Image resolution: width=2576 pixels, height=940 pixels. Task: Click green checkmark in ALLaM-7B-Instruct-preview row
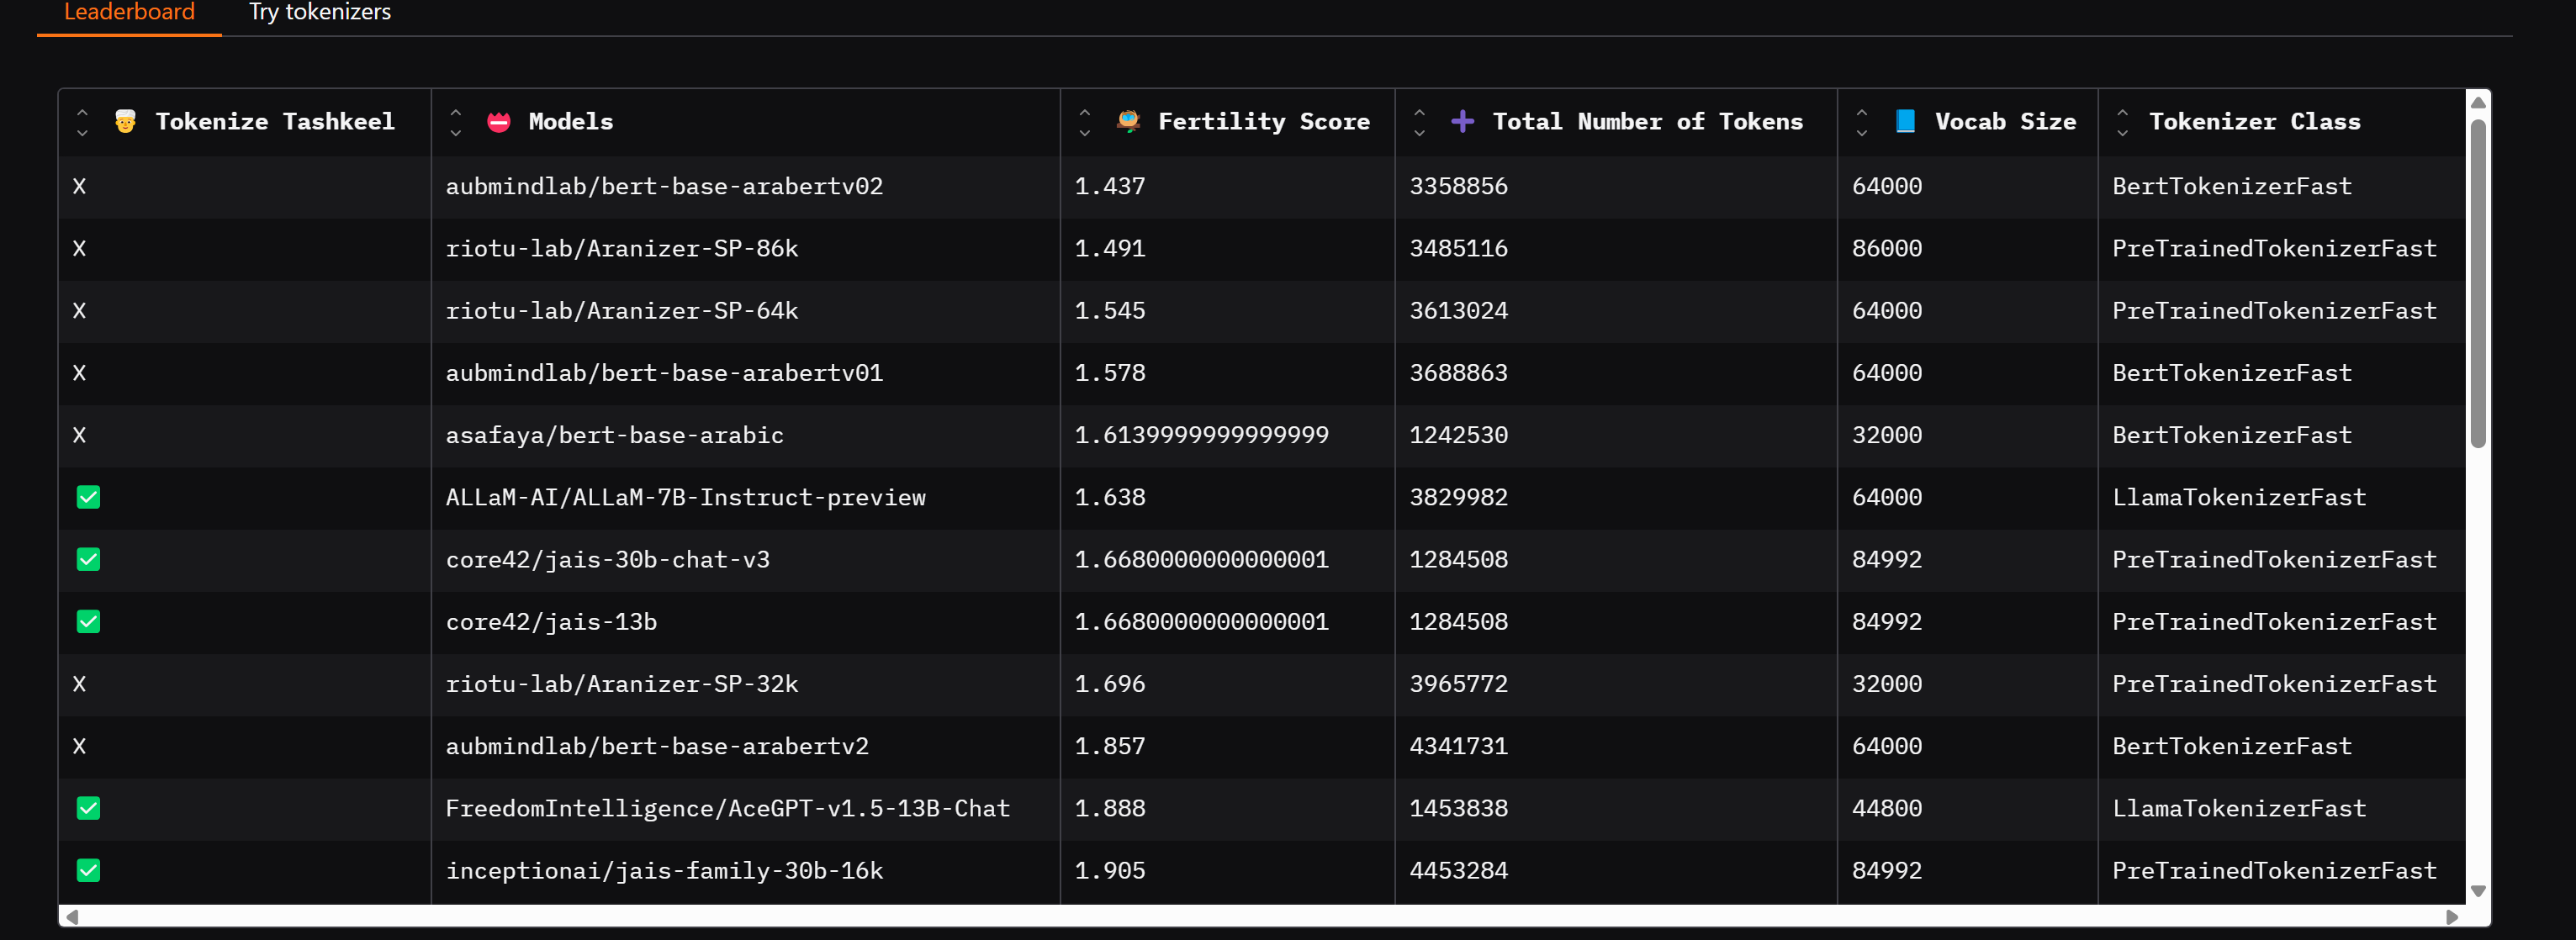point(89,497)
